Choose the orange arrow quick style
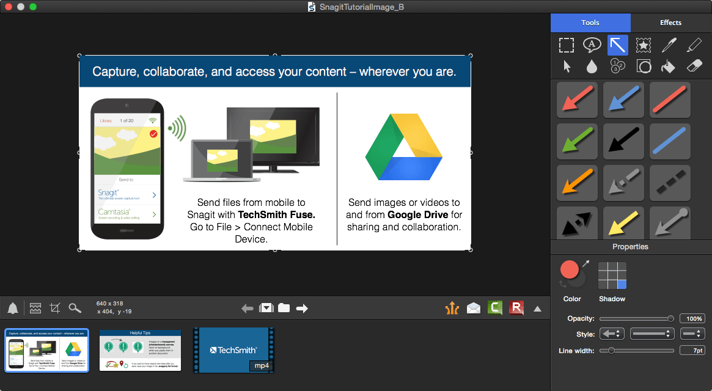The width and height of the screenshot is (712, 391). (577, 183)
